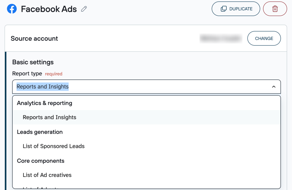The height and width of the screenshot is (190, 292).
Task: Click the pencil icon to rename the report
Action: (x=84, y=9)
